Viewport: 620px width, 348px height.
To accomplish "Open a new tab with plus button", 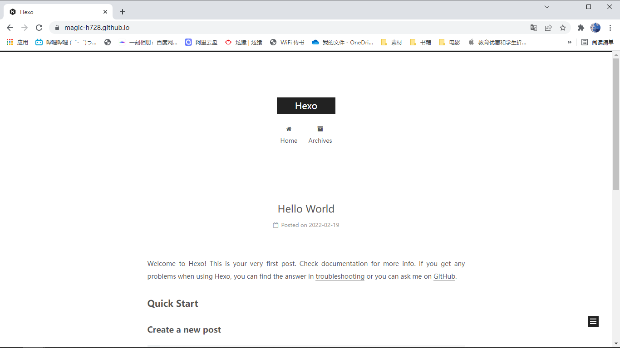I will coord(123,12).
